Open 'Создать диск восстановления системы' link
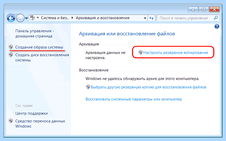Image resolution: width=226 pixels, height=141 pixels. point(42,58)
